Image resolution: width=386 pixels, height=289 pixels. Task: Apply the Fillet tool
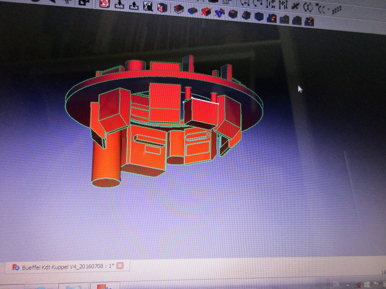click(x=233, y=15)
